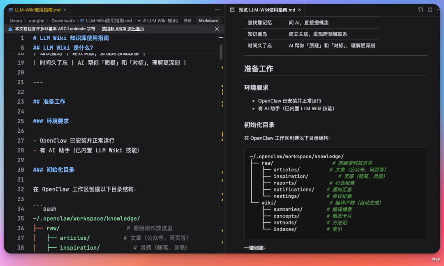The height and width of the screenshot is (266, 444).
Task: Click the '### 初始化目录' line in the editor
Action: [54, 170]
